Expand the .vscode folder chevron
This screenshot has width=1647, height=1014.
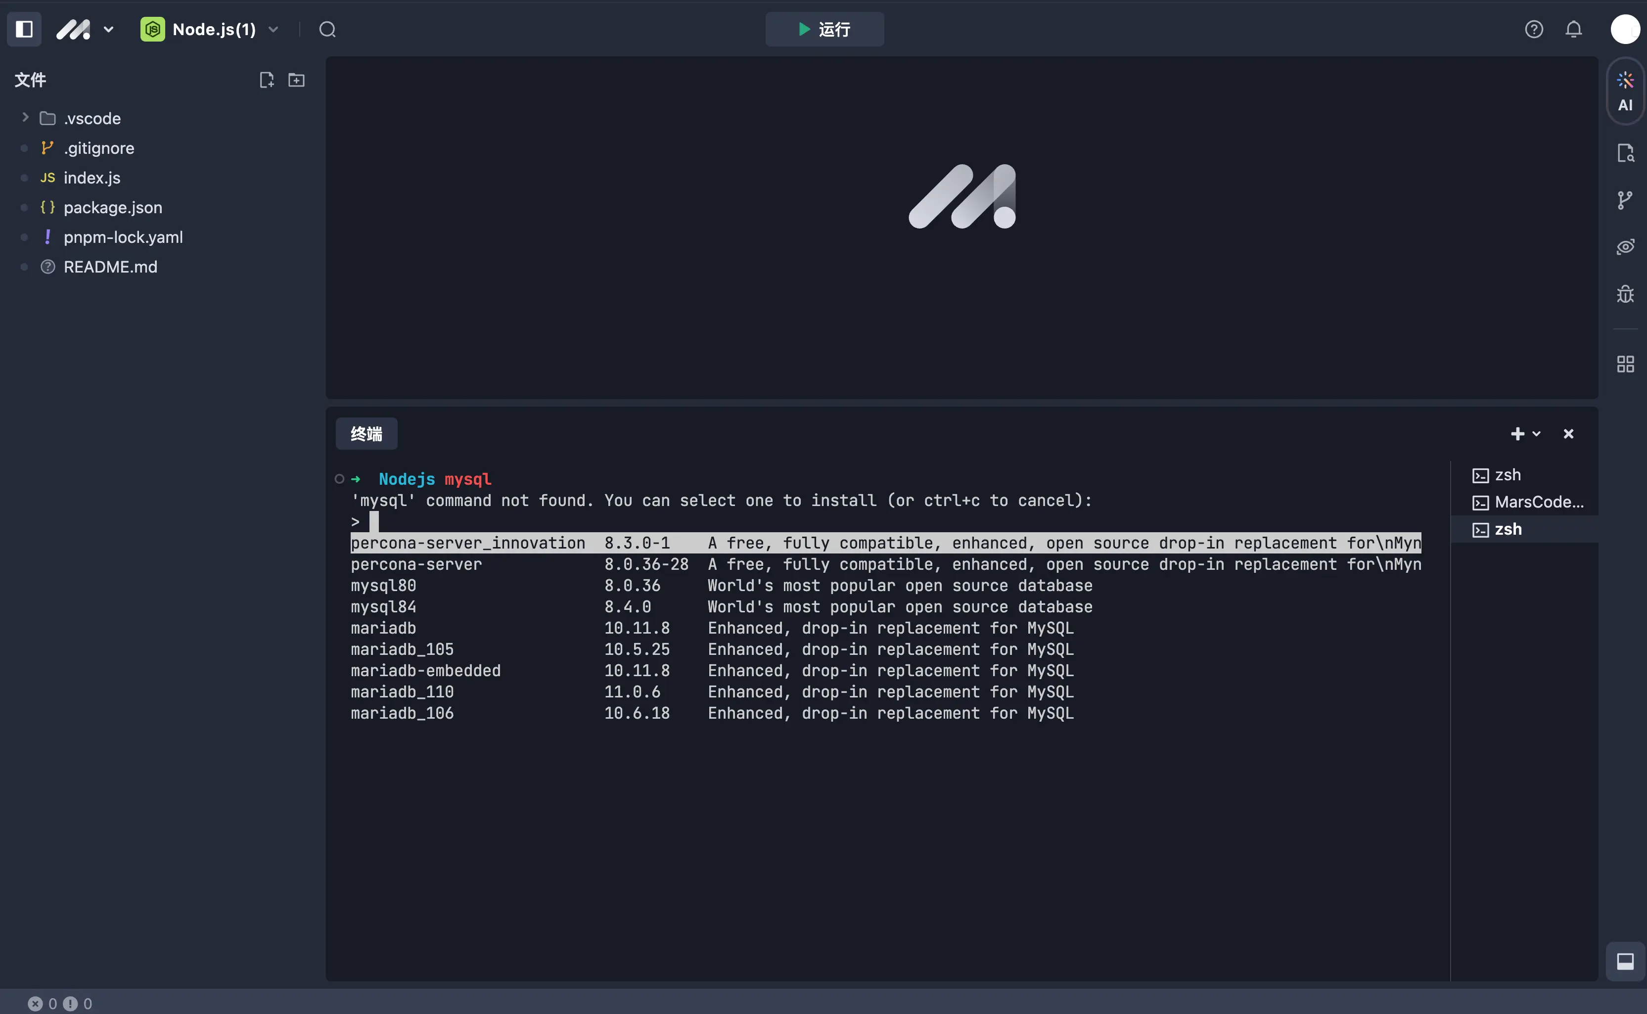pyautogui.click(x=25, y=117)
